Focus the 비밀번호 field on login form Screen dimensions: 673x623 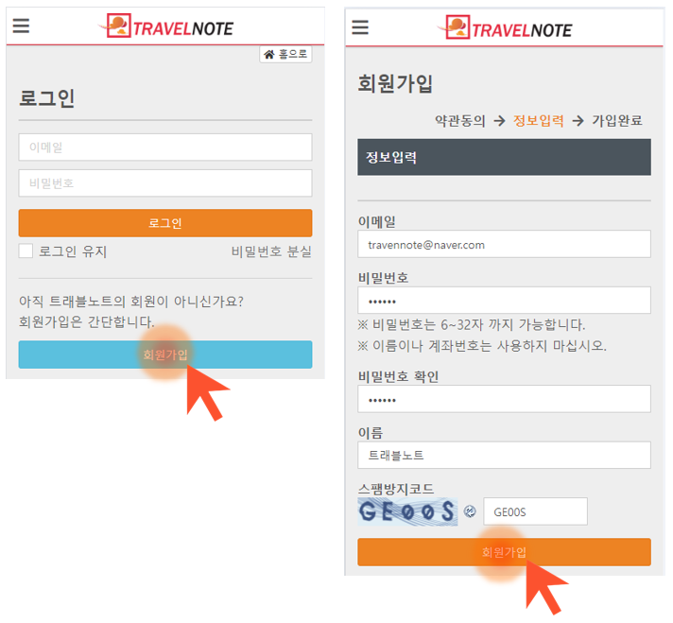(x=165, y=183)
